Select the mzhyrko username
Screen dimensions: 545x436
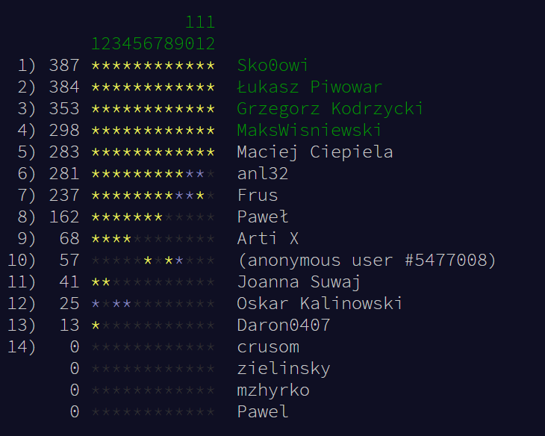(x=273, y=390)
